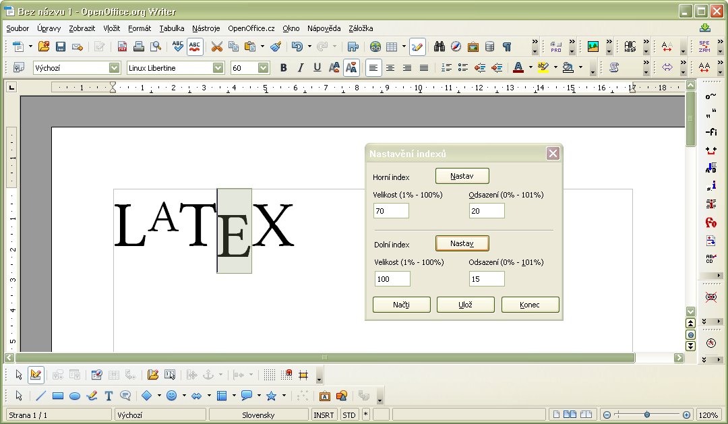
Task: Toggle the Show Draw Functions button
Action: click(x=417, y=47)
